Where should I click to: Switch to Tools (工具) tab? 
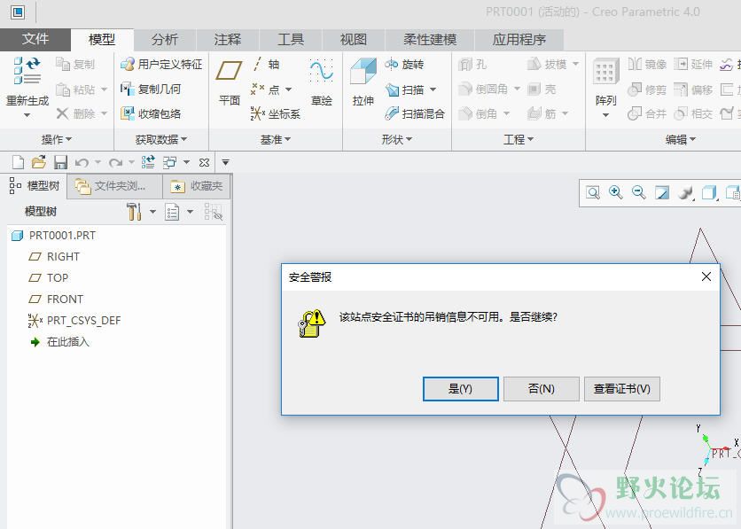290,40
